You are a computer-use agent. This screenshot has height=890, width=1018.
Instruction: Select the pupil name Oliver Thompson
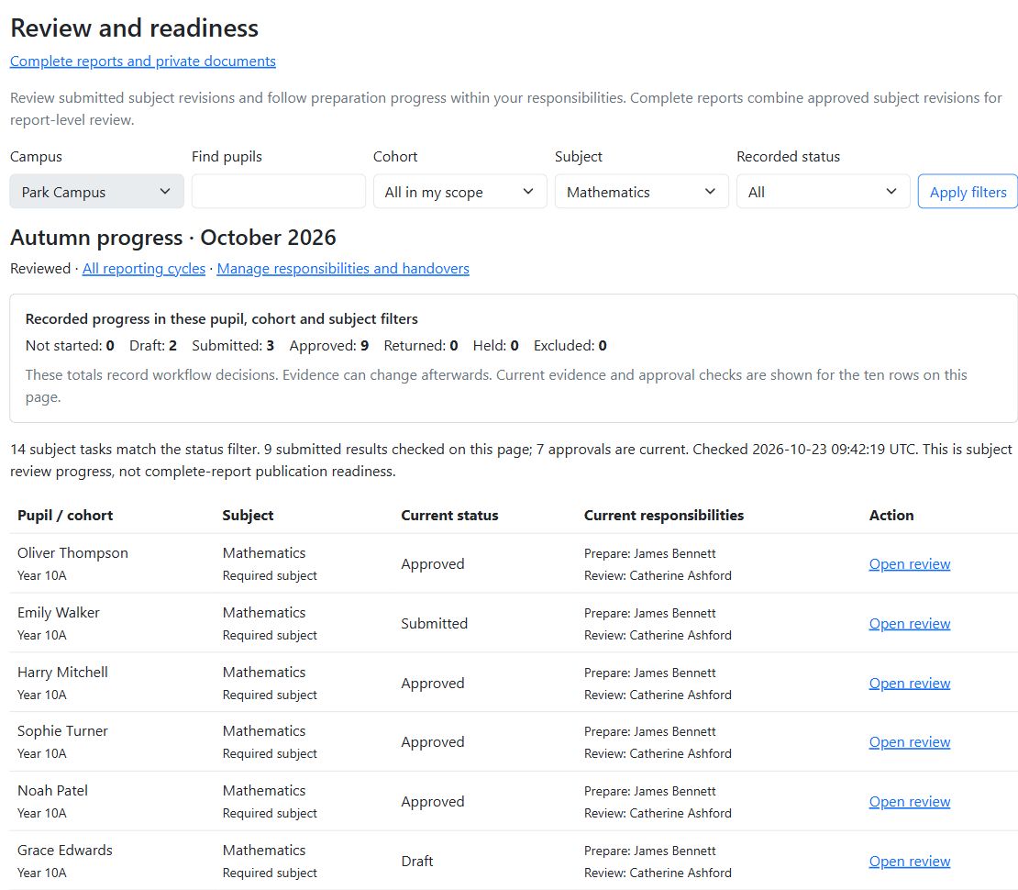[72, 553]
